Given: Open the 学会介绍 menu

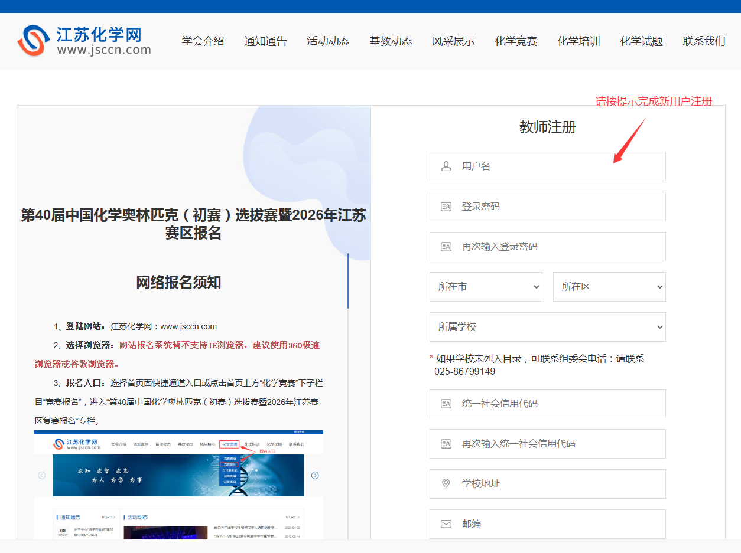Looking at the screenshot, I should click(x=203, y=41).
